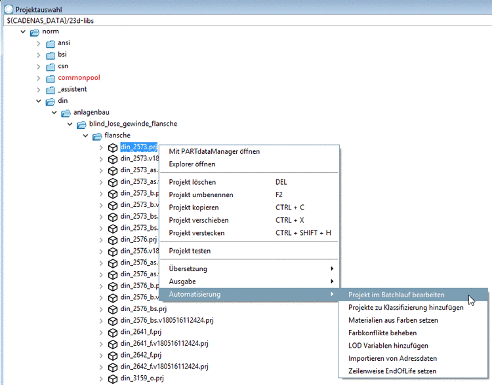Viewport: 492px width, 385px height.
Task: Click the commonpool folder icon
Action: pyautogui.click(x=51, y=79)
